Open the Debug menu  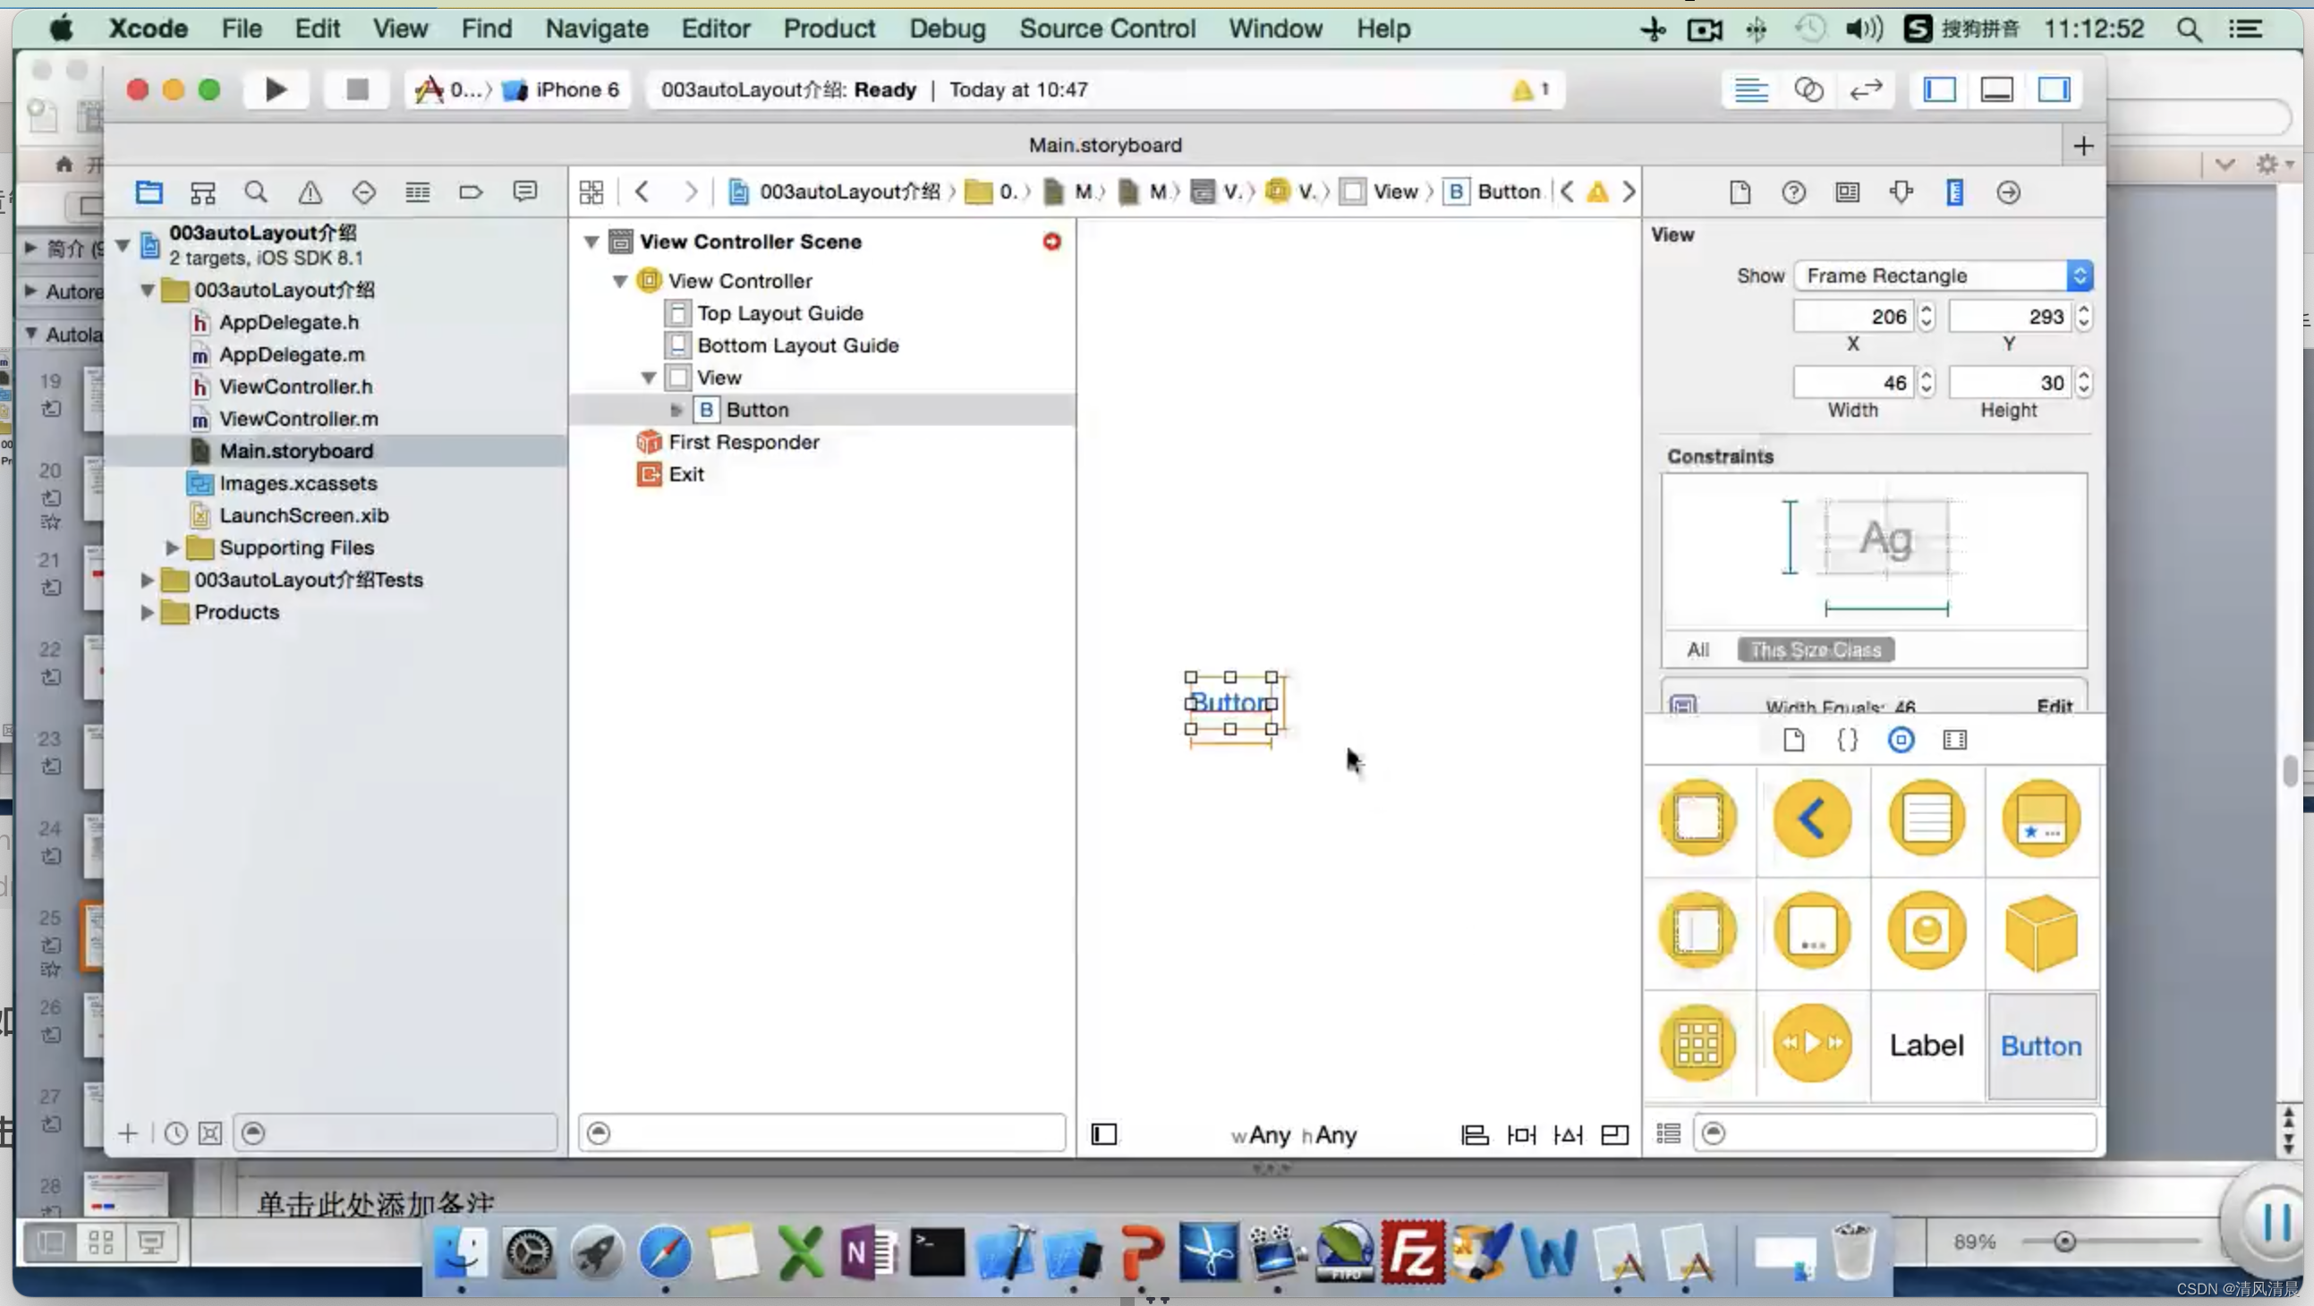point(947,29)
